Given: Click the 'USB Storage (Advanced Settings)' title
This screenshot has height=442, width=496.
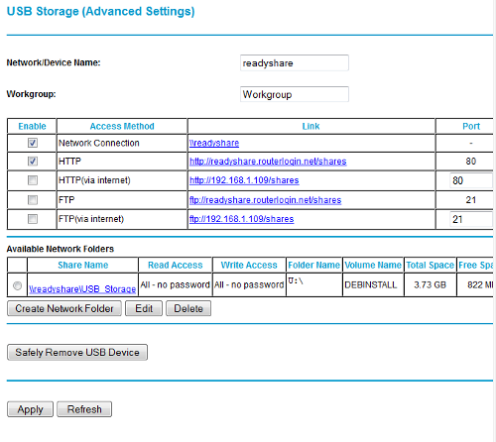Looking at the screenshot, I should 100,11.
